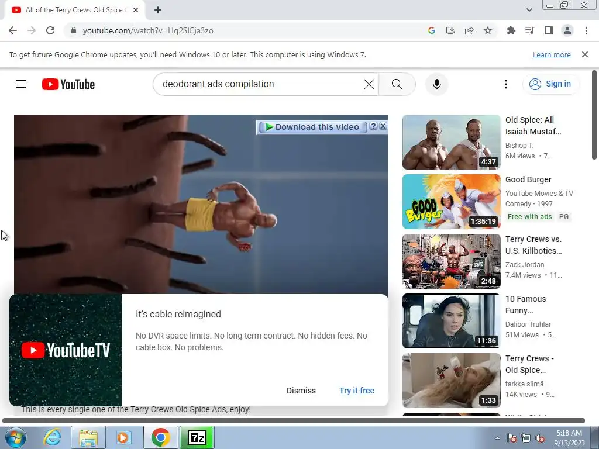Select the 'All of the Terry Crews Old Spice' tab
Image resolution: width=599 pixels, height=449 pixels.
click(75, 10)
